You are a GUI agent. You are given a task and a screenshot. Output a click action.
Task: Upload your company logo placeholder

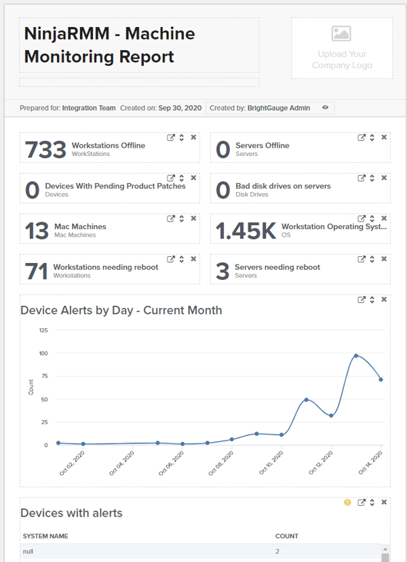[342, 48]
